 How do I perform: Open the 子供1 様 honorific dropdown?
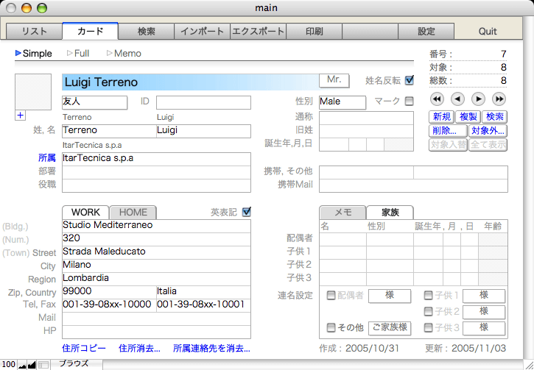click(484, 296)
